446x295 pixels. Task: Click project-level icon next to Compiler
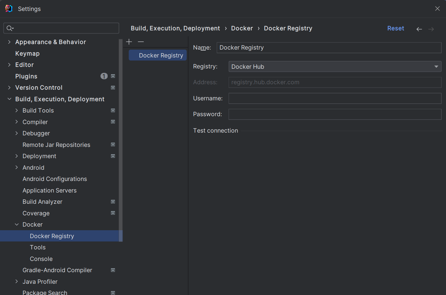[113, 122]
